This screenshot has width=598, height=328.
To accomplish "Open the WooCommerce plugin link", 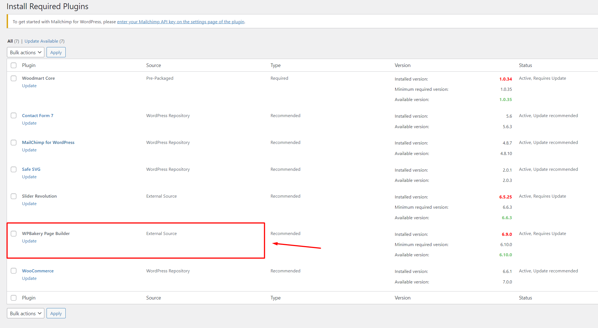I will (x=38, y=271).
